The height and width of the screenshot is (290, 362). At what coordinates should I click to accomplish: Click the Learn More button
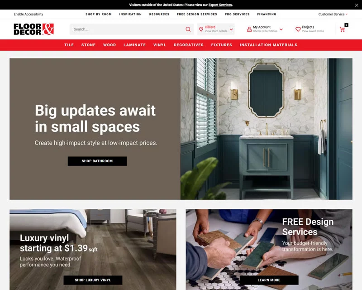[x=269, y=280]
